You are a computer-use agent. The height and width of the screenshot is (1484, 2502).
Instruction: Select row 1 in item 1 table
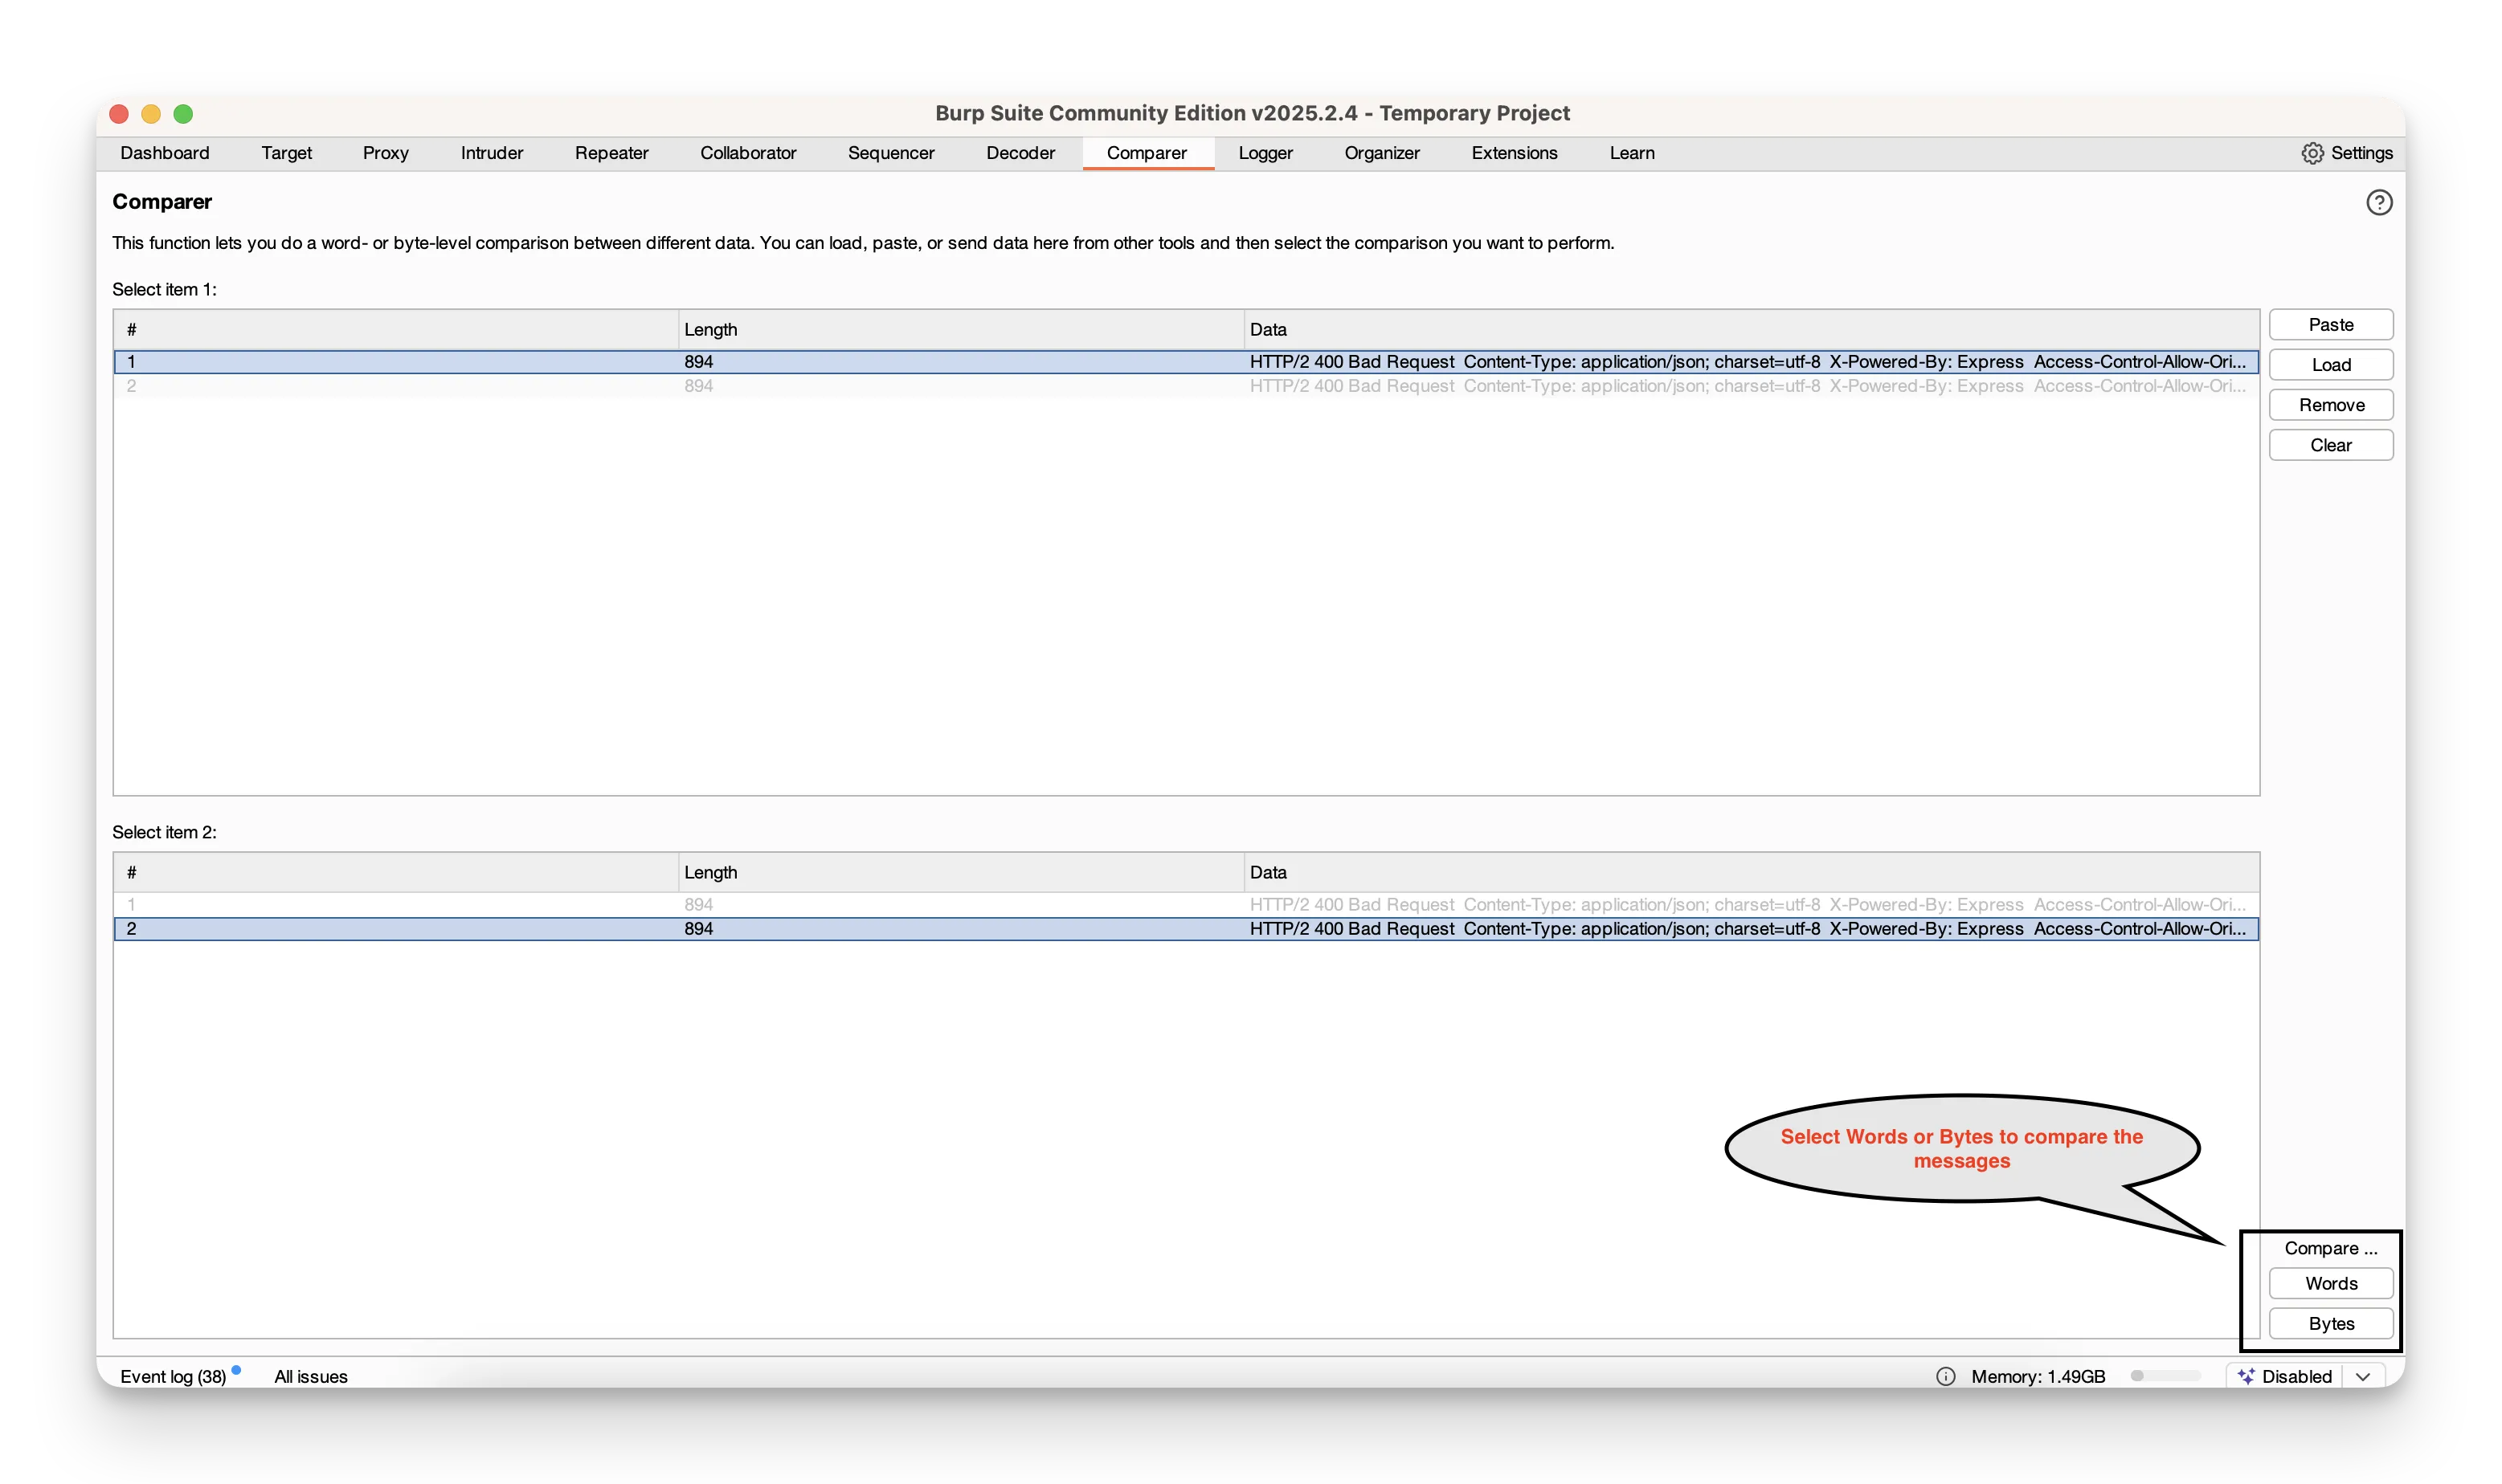pyautogui.click(x=1185, y=362)
